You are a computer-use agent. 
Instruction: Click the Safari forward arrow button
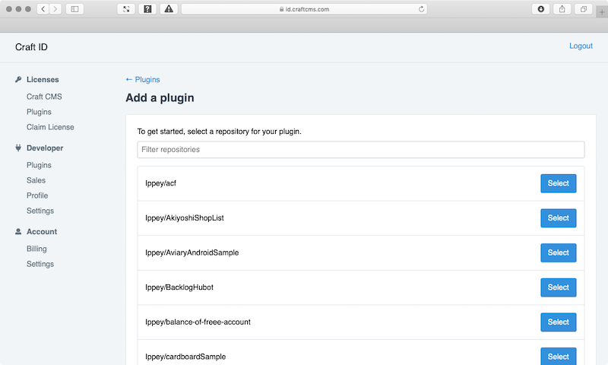click(x=55, y=9)
